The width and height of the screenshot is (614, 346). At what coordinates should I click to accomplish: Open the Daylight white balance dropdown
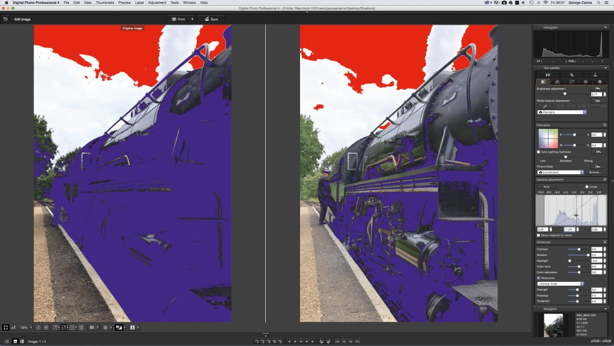[562, 112]
